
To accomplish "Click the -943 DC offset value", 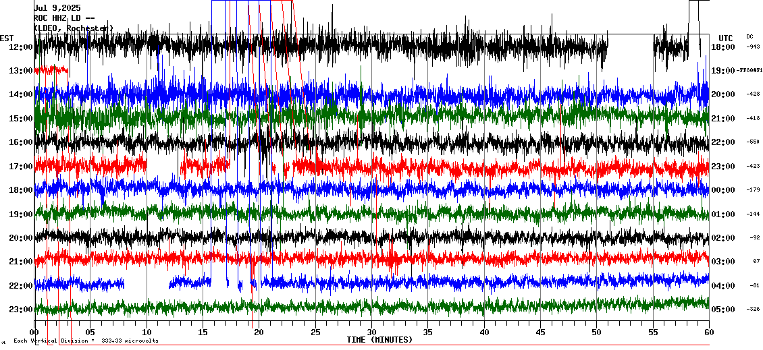I will [752, 47].
